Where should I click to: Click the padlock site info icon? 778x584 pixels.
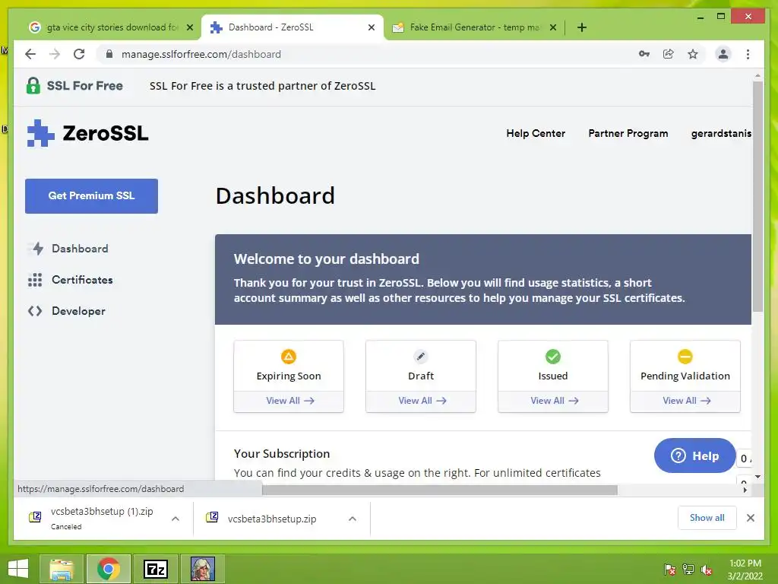pos(109,54)
